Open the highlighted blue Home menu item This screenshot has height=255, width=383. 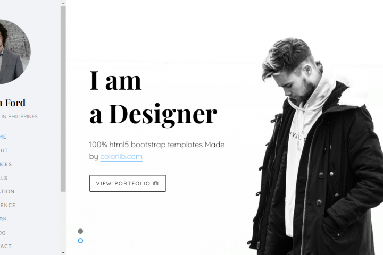[3, 137]
